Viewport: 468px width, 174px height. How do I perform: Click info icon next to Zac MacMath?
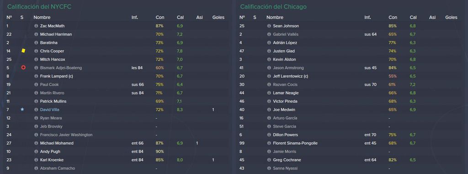(36, 26)
